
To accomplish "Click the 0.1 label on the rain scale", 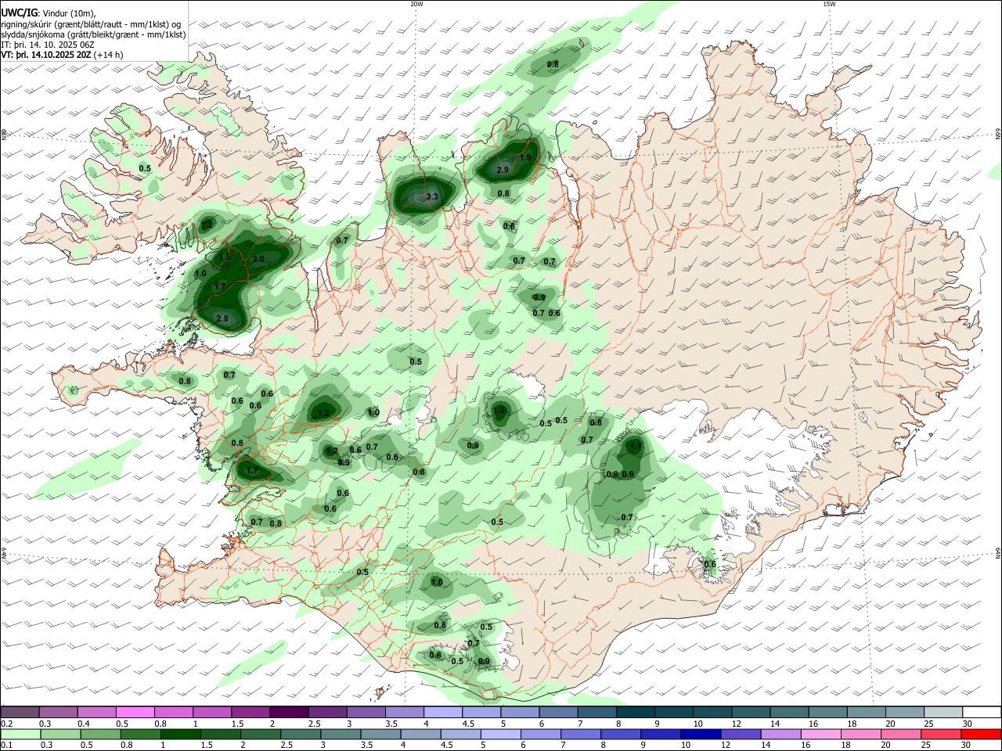I will [x=6, y=746].
